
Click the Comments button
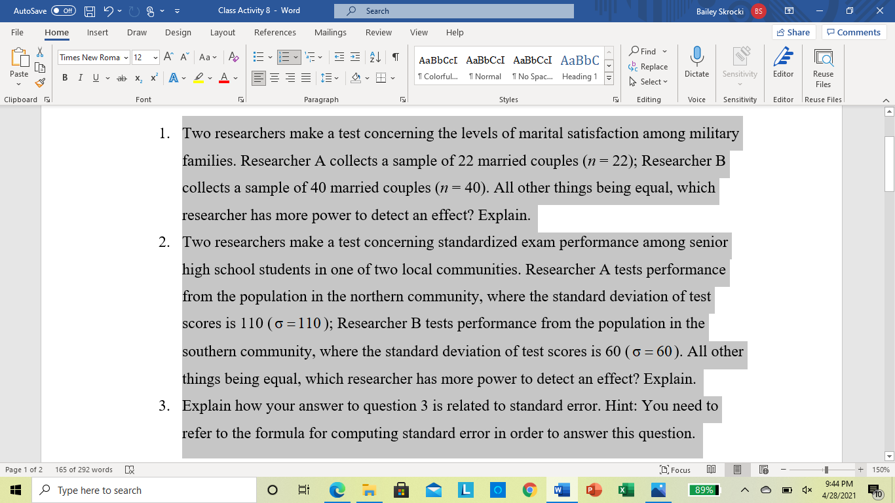click(x=853, y=33)
